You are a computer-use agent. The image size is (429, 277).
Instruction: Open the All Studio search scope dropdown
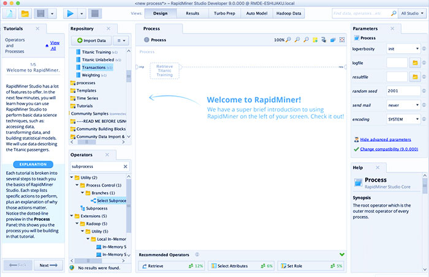[x=412, y=13]
